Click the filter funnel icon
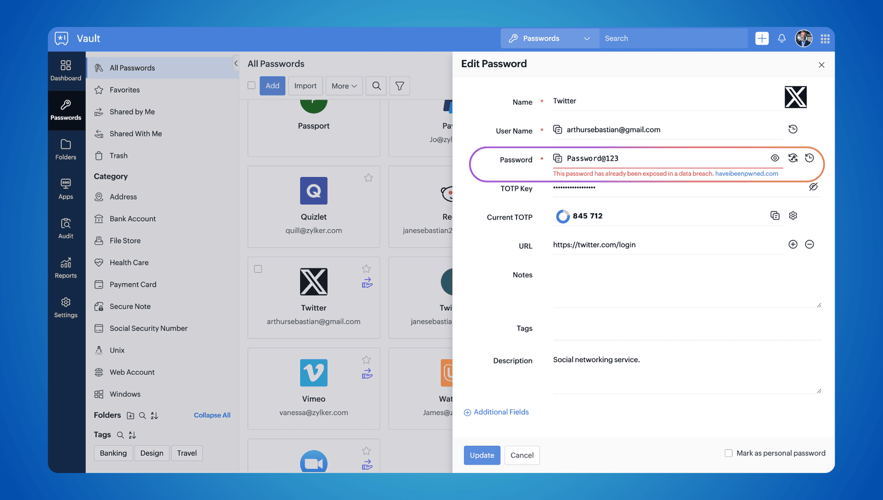 400,86
